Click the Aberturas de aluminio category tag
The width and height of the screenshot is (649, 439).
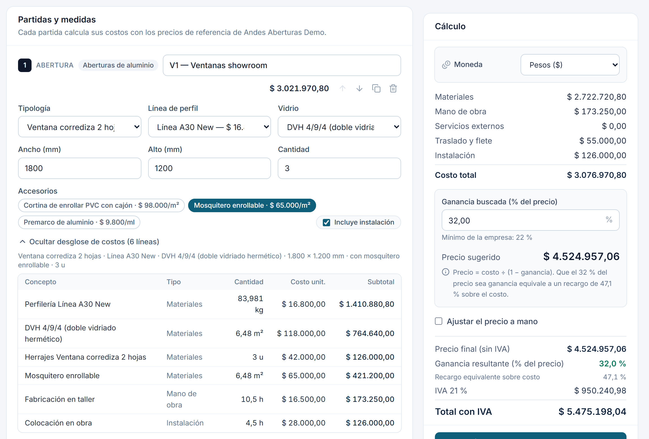[x=118, y=65]
